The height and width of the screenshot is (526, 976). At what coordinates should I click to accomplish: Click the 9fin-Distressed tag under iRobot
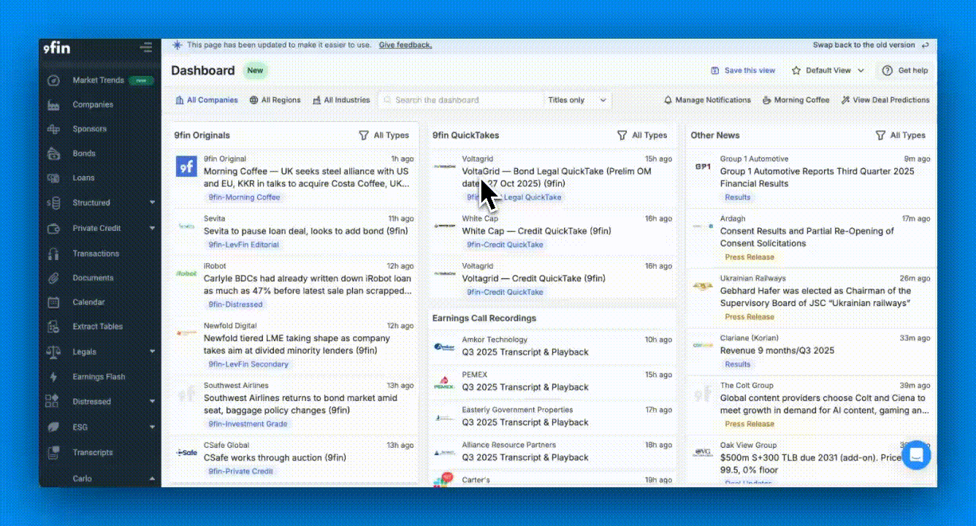pos(235,305)
